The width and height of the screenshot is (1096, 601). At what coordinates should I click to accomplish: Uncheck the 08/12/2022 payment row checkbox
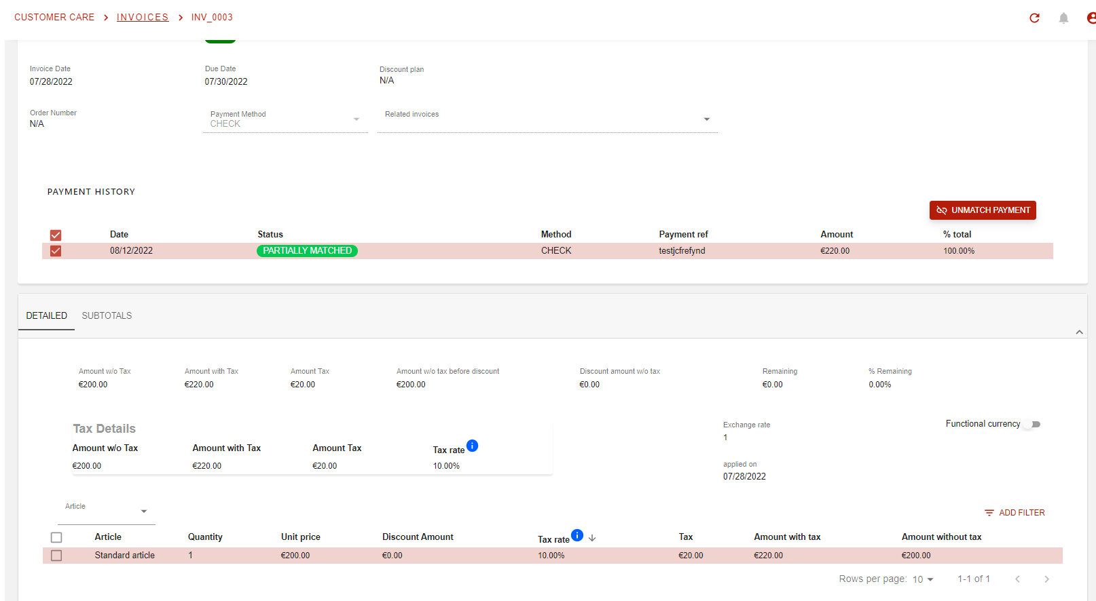click(56, 251)
